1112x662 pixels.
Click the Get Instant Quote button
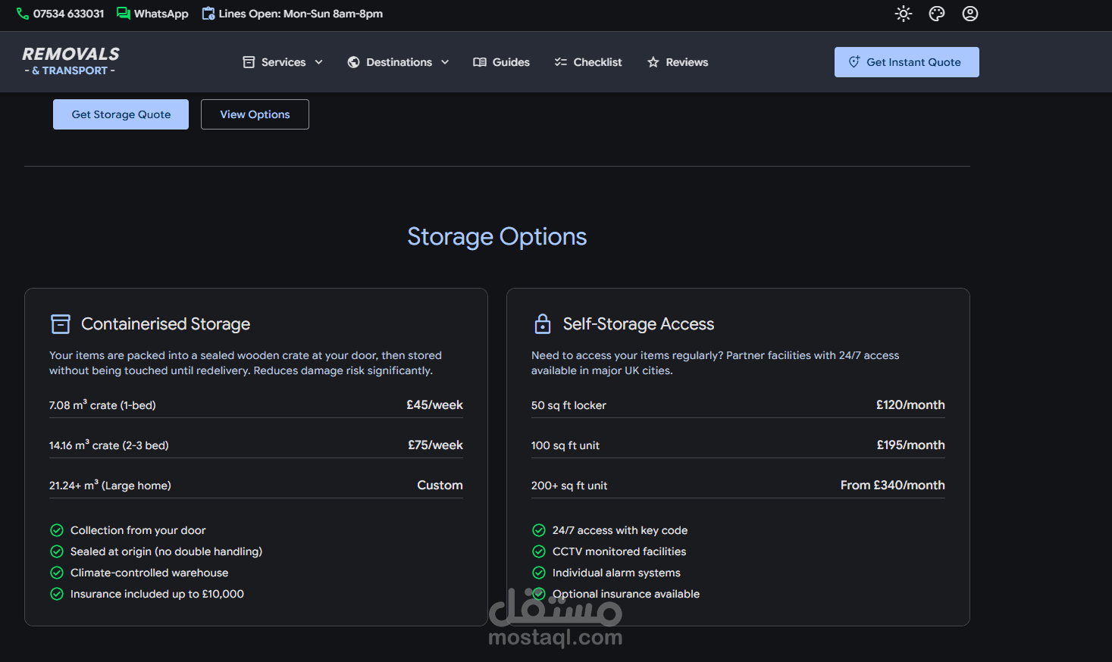coord(907,62)
